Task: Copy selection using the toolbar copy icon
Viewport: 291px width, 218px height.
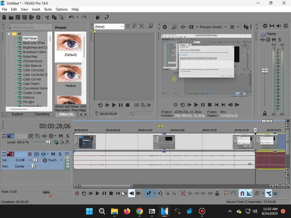Action: pos(54,17)
